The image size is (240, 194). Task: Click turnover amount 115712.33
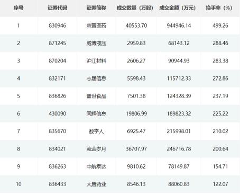[179, 78]
